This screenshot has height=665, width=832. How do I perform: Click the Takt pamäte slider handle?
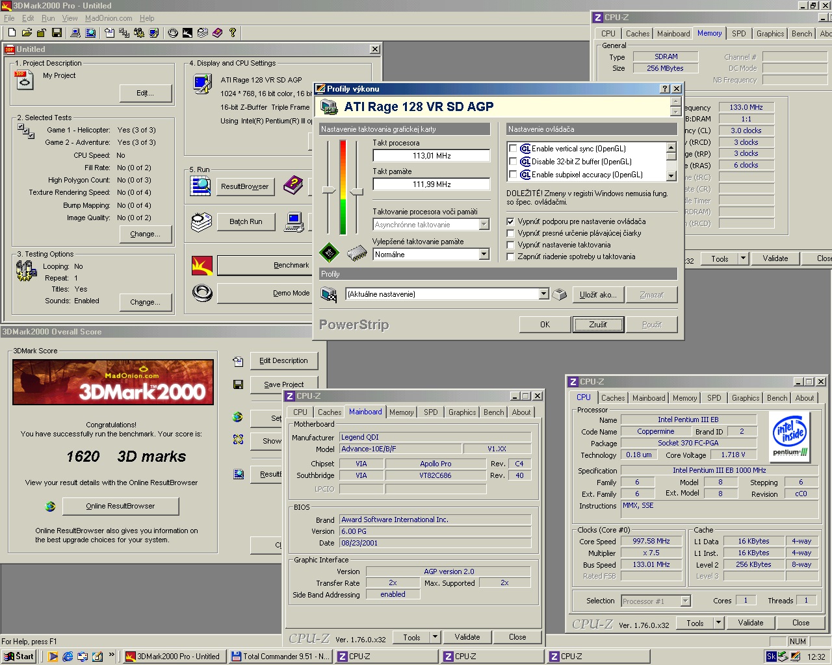pyautogui.click(x=356, y=192)
